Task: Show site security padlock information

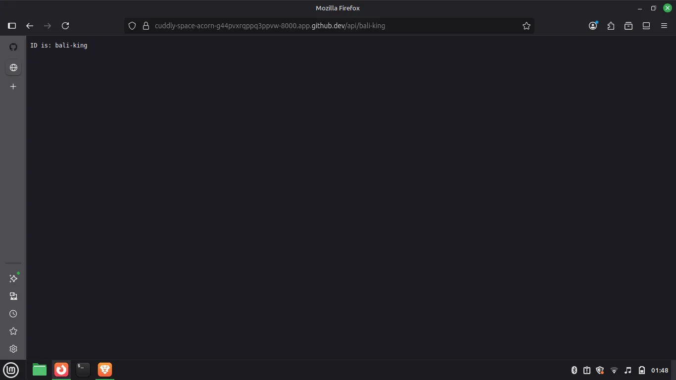Action: tap(145, 26)
